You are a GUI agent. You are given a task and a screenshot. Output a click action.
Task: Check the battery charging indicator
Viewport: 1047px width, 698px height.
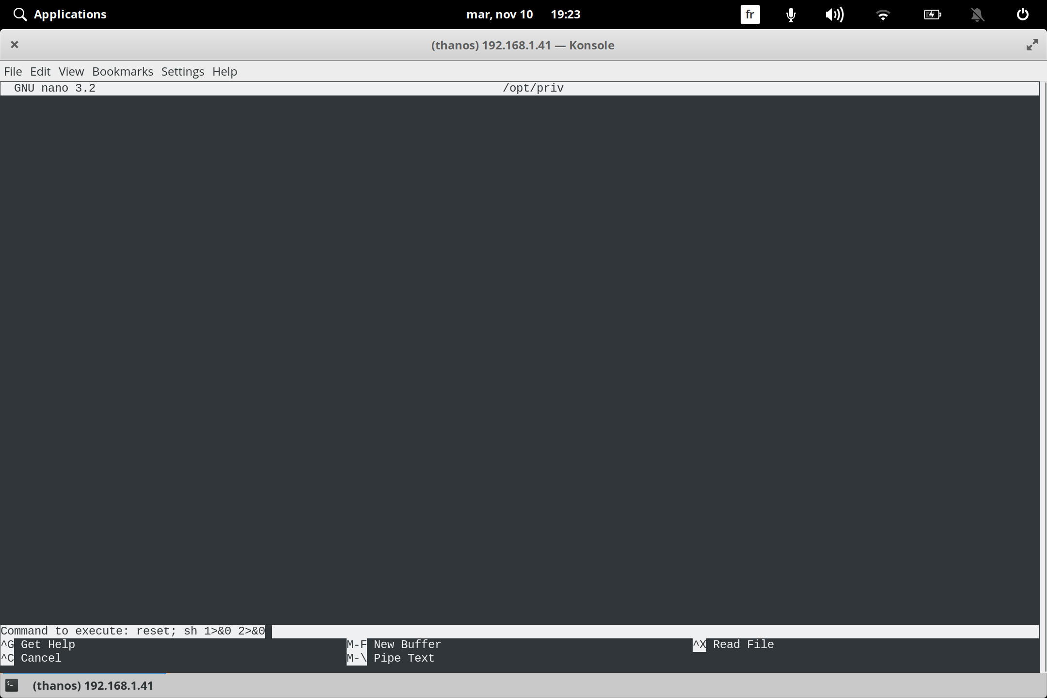pos(932,15)
